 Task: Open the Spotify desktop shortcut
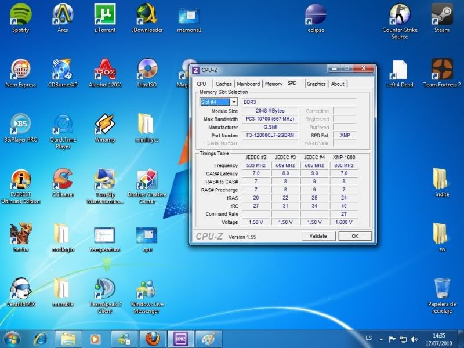[x=20, y=18]
